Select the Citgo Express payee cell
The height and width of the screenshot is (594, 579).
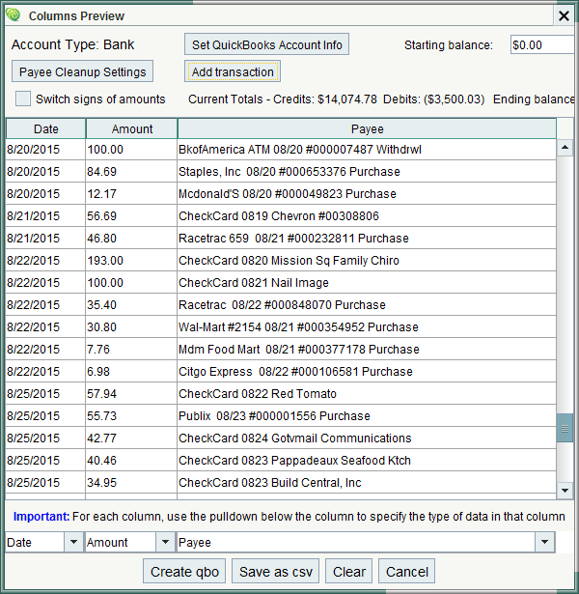click(x=367, y=372)
